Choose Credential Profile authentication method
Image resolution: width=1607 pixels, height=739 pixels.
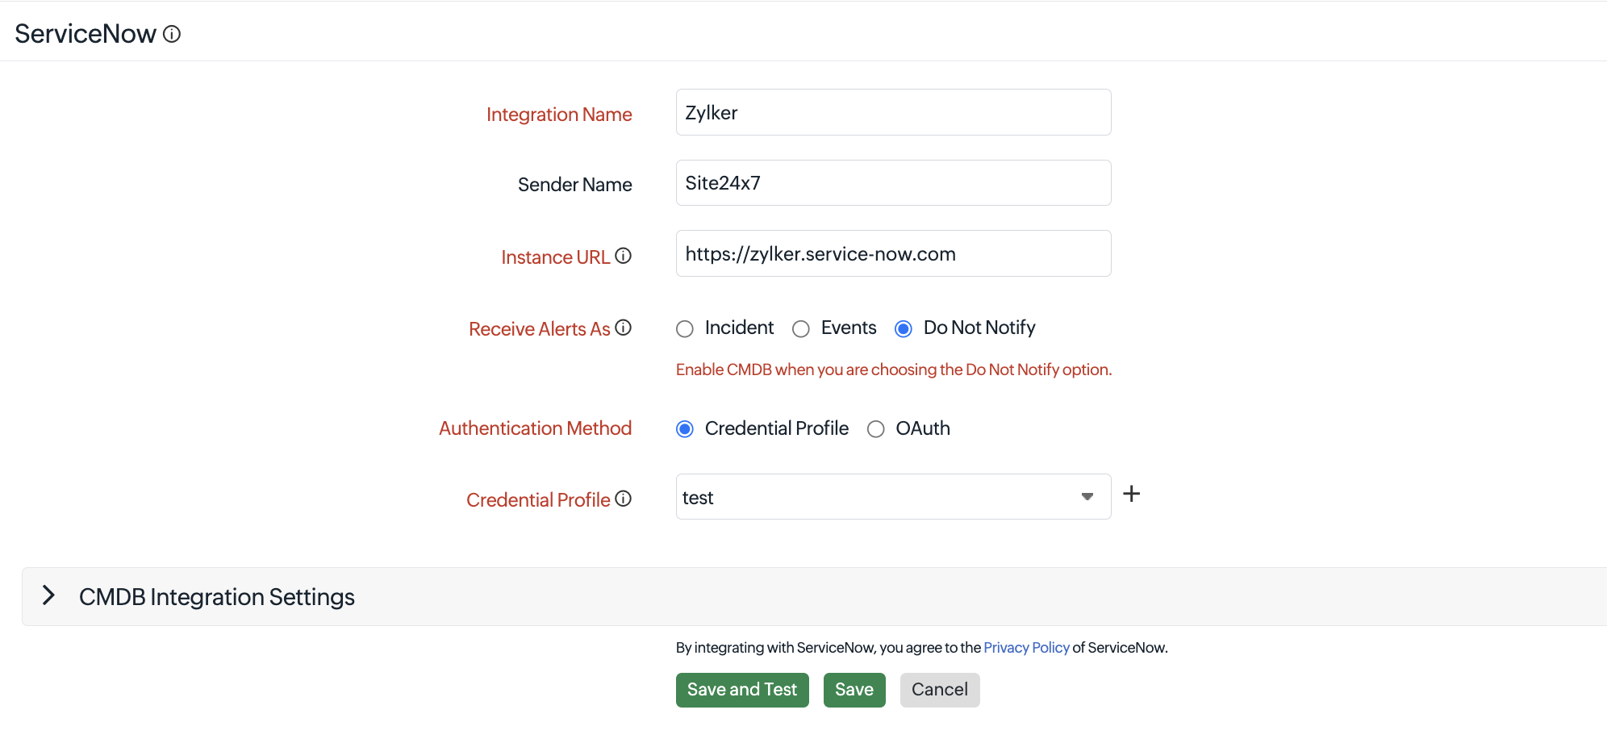click(685, 429)
